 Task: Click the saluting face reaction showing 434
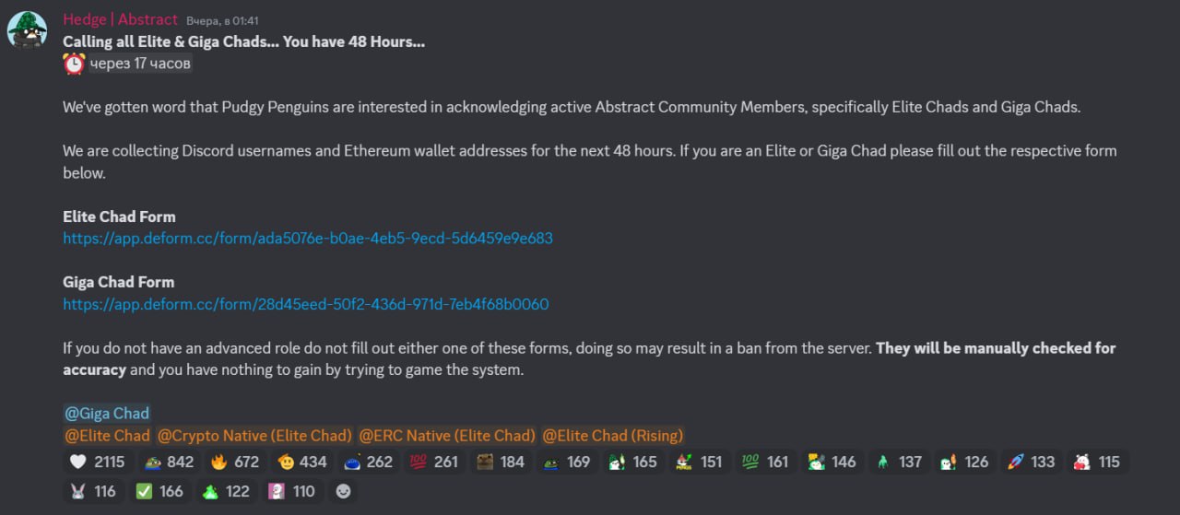301,462
